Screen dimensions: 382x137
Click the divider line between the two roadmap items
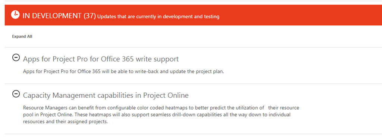[194, 84]
